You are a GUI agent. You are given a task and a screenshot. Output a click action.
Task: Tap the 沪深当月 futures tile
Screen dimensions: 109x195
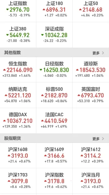91,181
